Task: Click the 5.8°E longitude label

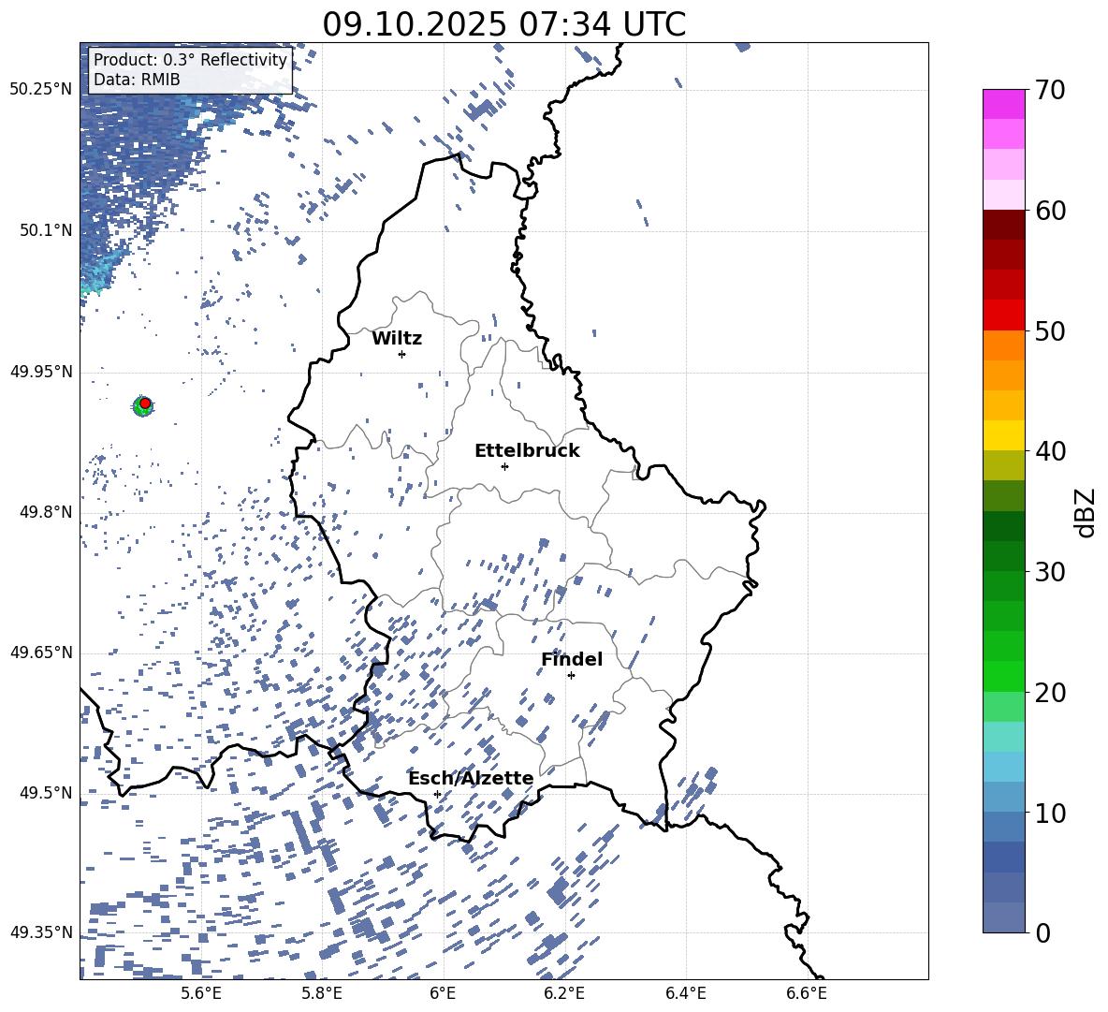Action: pyautogui.click(x=322, y=993)
